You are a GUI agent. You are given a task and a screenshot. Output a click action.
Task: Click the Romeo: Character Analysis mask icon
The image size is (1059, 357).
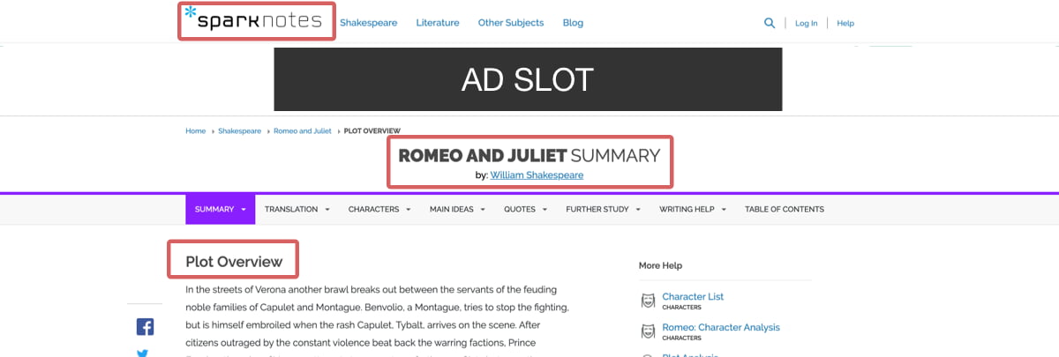[648, 331]
